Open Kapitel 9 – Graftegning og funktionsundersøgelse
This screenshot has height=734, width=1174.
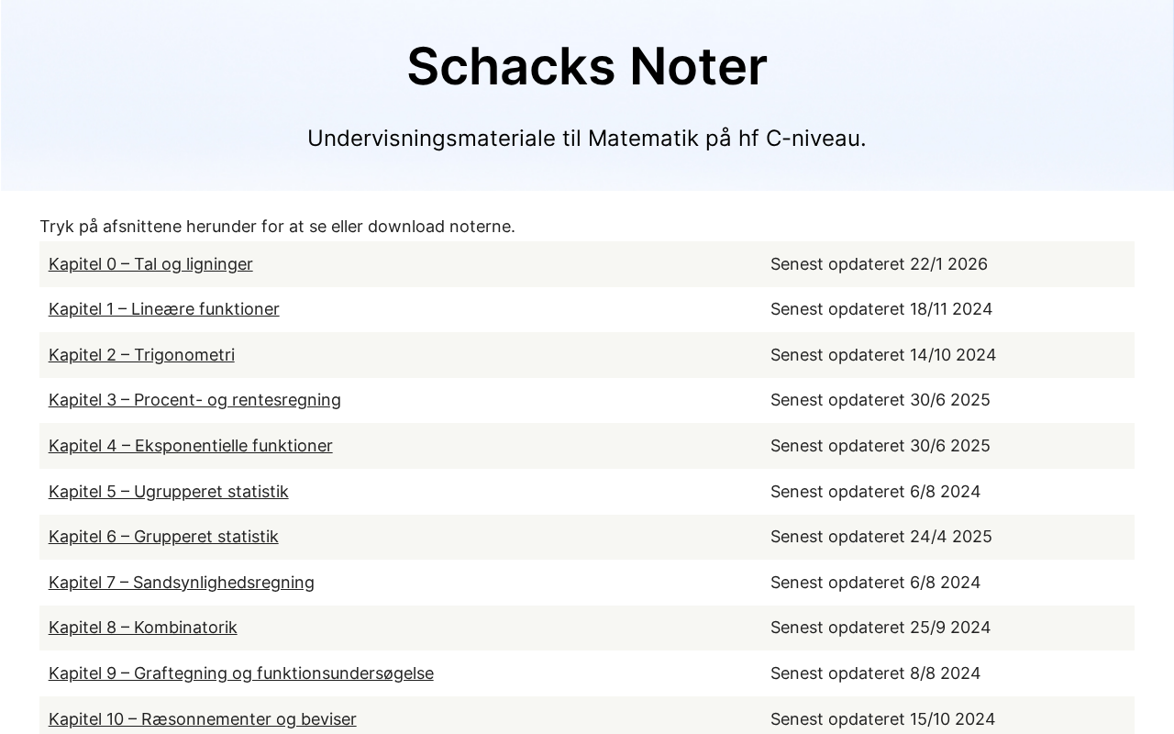(x=240, y=673)
